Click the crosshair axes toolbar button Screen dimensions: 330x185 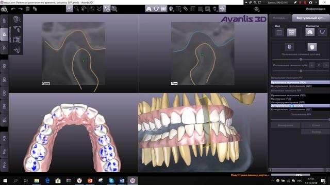(222, 9)
